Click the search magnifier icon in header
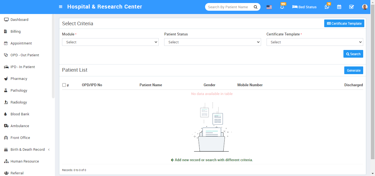Screen dimensions: 375x176 tap(256, 7)
